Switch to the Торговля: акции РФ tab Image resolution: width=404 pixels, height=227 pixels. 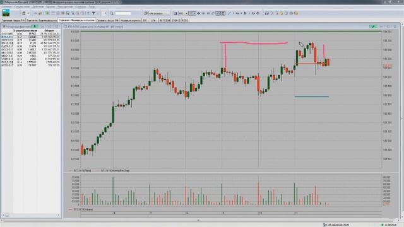tap(13, 20)
